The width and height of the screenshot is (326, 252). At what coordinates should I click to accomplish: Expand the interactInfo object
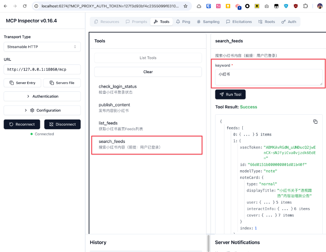pos(278,209)
